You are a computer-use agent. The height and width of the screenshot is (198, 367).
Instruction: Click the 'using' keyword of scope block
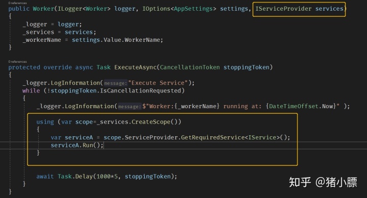point(45,122)
